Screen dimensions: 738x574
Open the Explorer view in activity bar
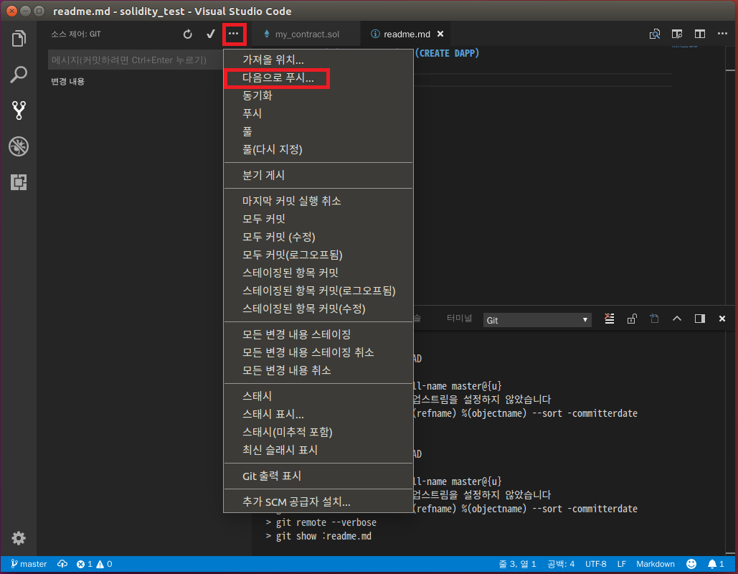[x=19, y=38]
